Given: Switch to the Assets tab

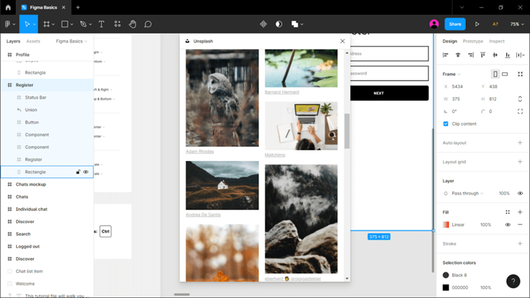Looking at the screenshot, I should (33, 41).
